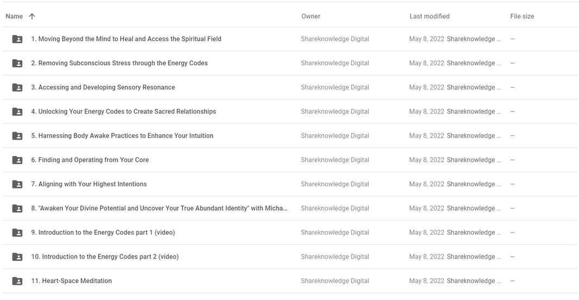Viewport: 579px width, 300px height.
Task: Click folder icon beside Removing Subconscious Stress
Action: pos(17,63)
